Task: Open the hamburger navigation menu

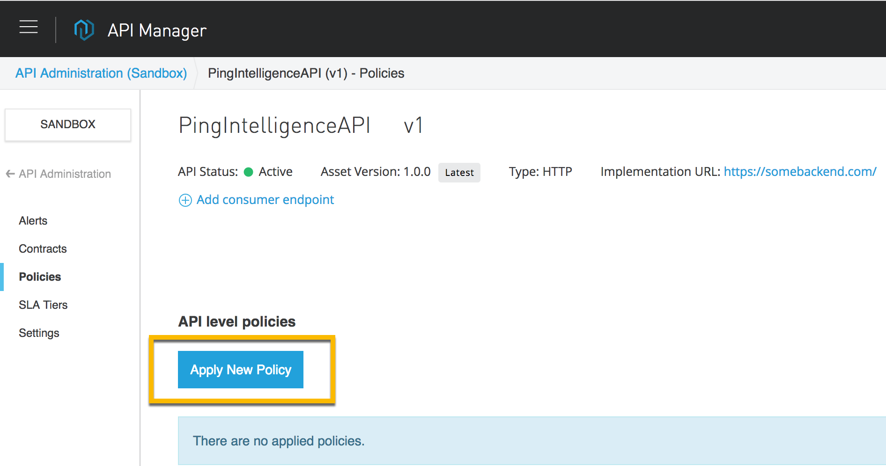Action: (x=29, y=27)
